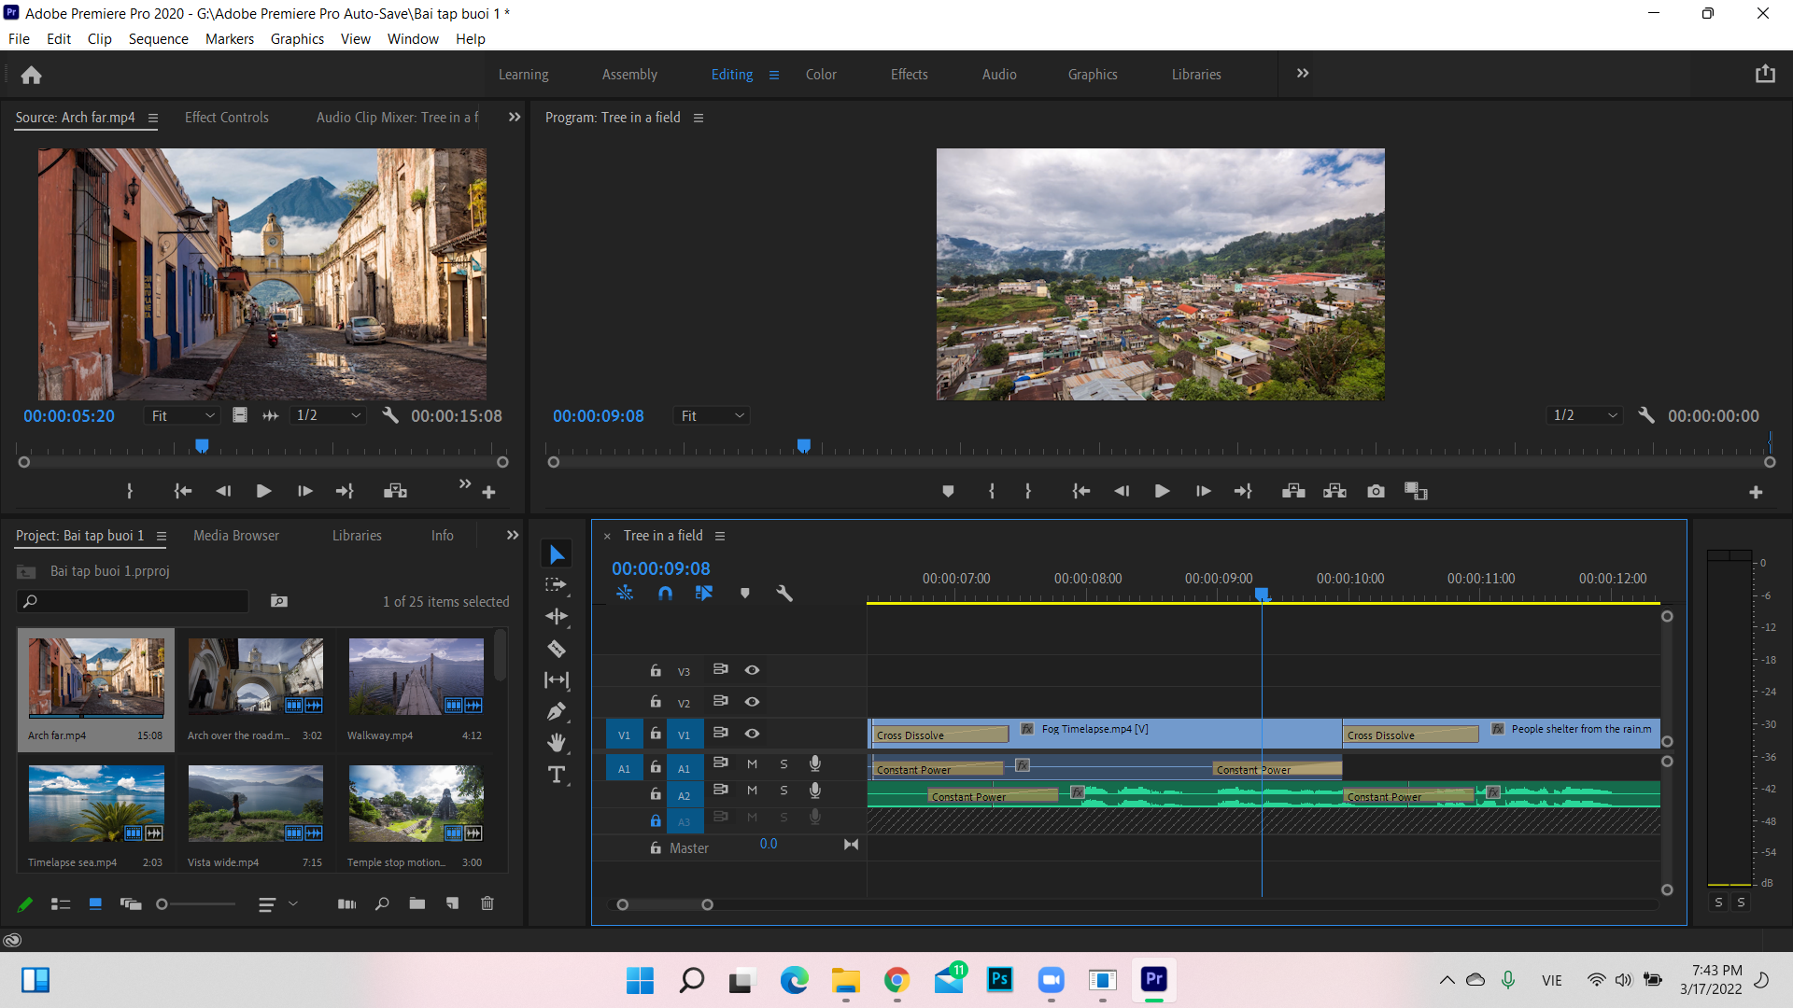Select the Pen tool
This screenshot has height=1008, width=1793.
[x=557, y=711]
